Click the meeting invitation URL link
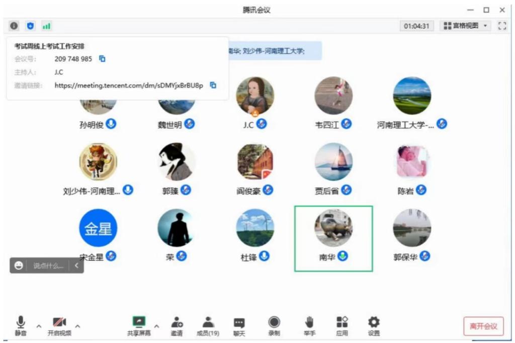 pos(129,85)
